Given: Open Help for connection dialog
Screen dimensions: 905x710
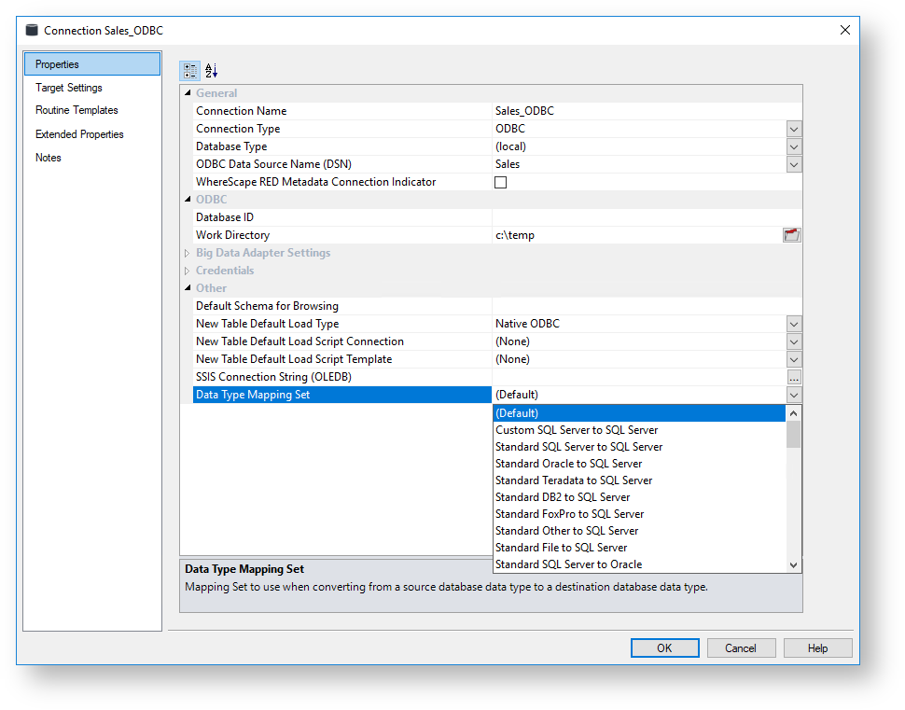Looking at the screenshot, I should (818, 648).
